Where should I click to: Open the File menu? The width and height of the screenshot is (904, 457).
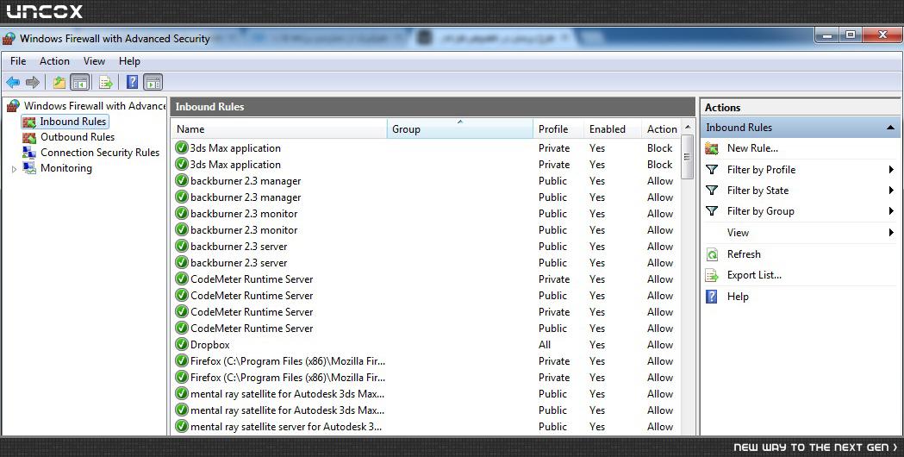tap(18, 61)
